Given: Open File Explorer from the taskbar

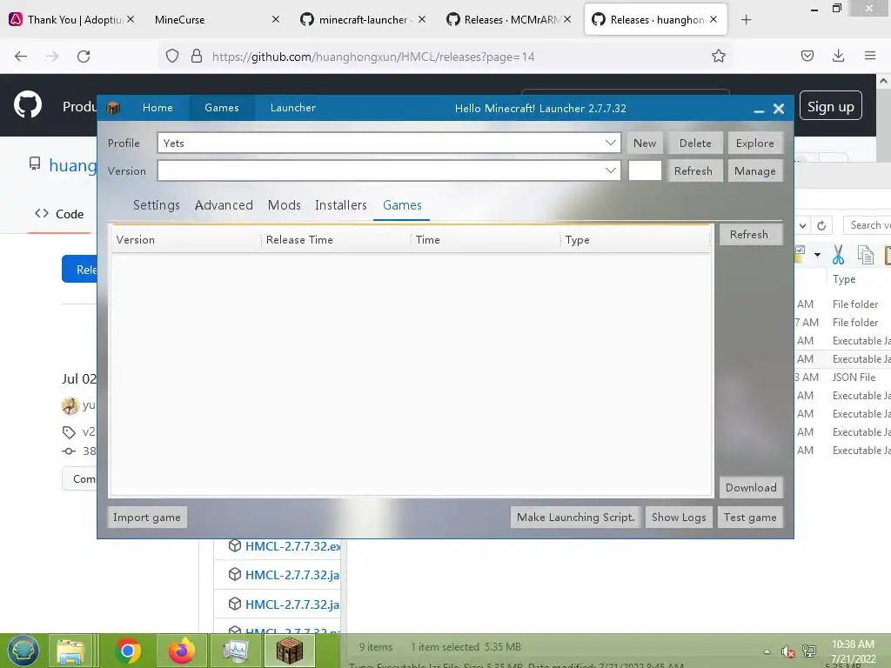Looking at the screenshot, I should point(70,651).
